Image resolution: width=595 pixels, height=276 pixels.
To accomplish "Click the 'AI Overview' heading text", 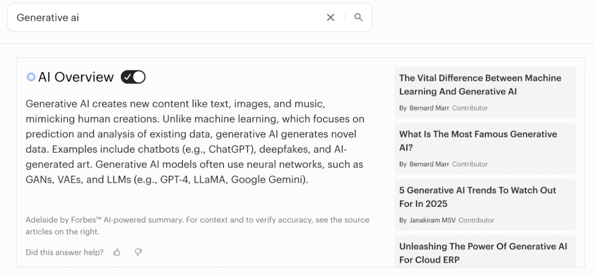I will click(76, 77).
